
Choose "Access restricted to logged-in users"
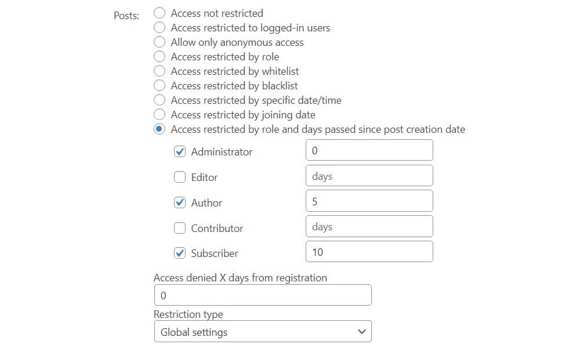click(x=159, y=27)
